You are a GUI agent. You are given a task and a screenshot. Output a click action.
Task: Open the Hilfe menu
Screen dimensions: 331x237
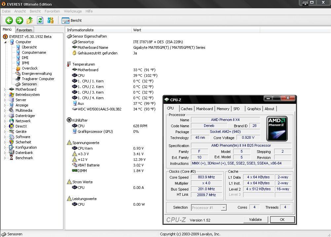pyautogui.click(x=89, y=11)
